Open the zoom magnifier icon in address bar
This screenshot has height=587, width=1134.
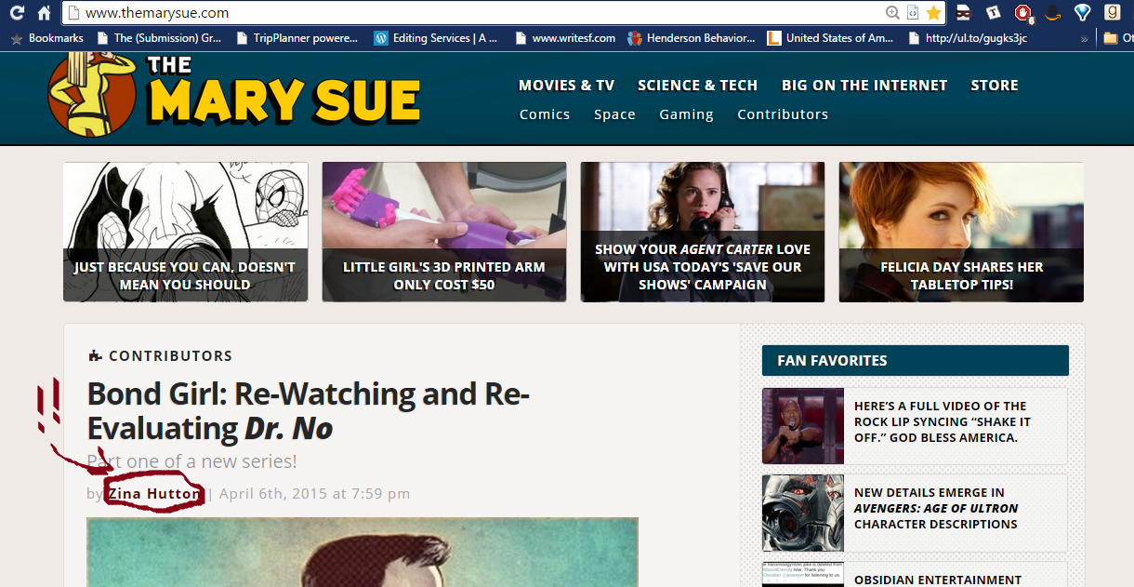pos(892,13)
